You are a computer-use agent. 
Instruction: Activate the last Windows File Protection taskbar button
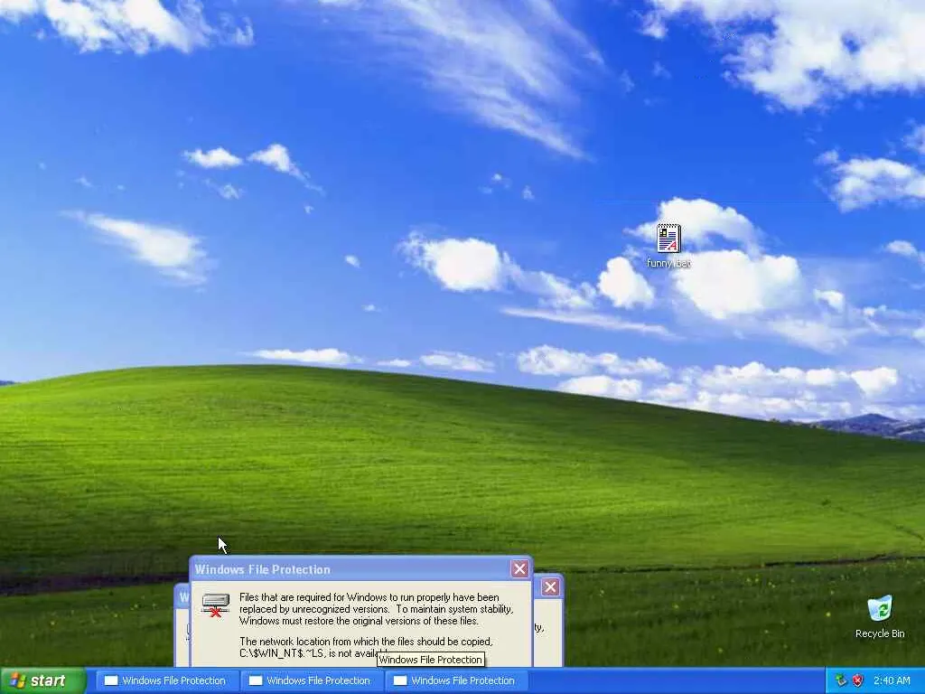[455, 680]
